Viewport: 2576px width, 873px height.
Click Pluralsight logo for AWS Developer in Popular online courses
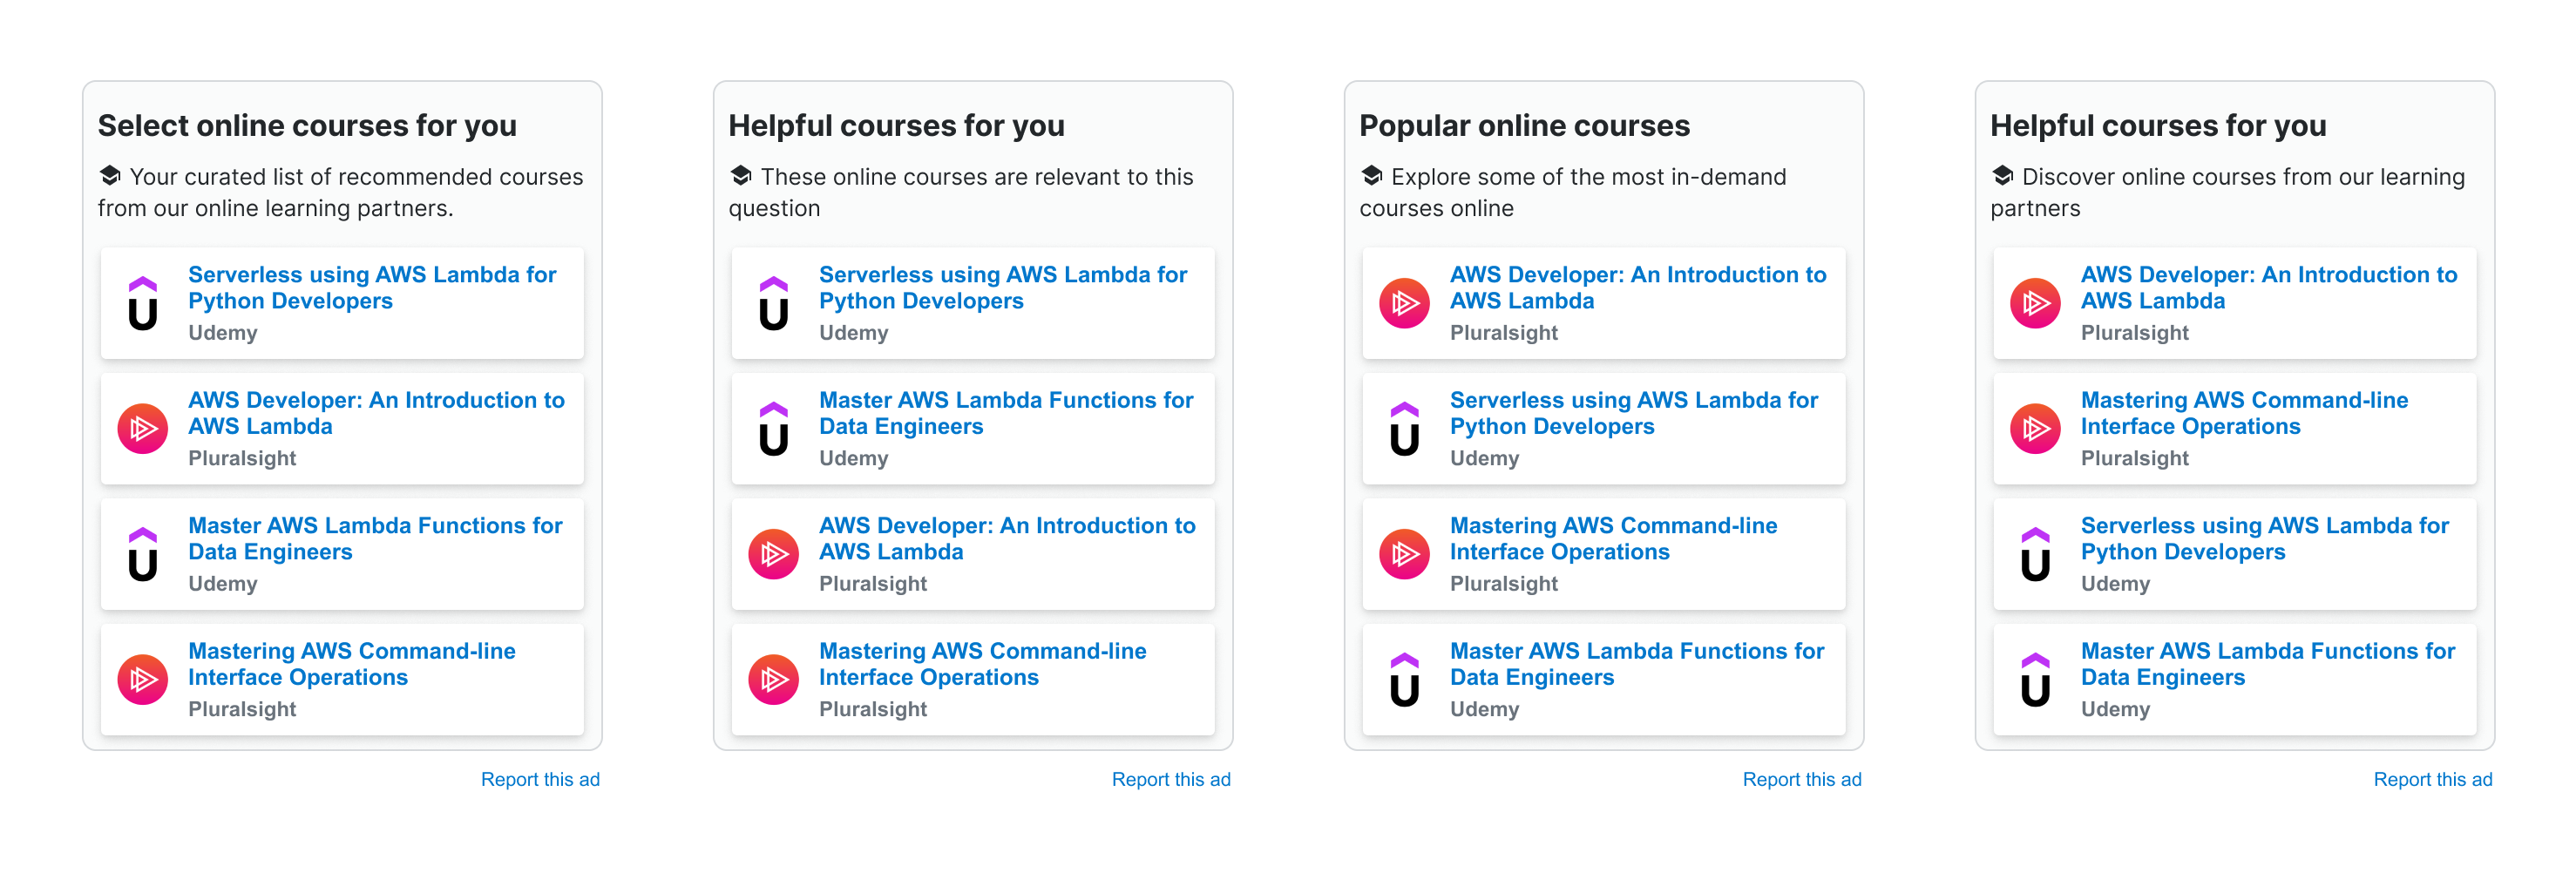pos(1404,303)
